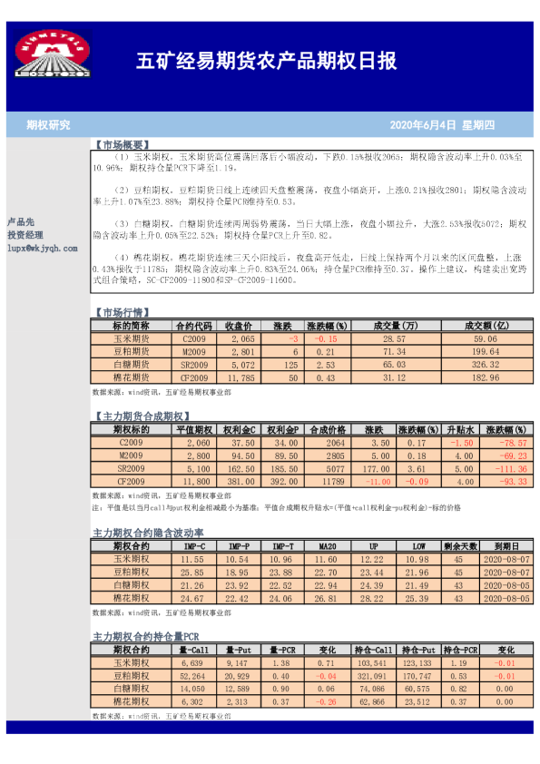Click the 权利金P column header
Screen dimensions: 540x764
(x=282, y=430)
